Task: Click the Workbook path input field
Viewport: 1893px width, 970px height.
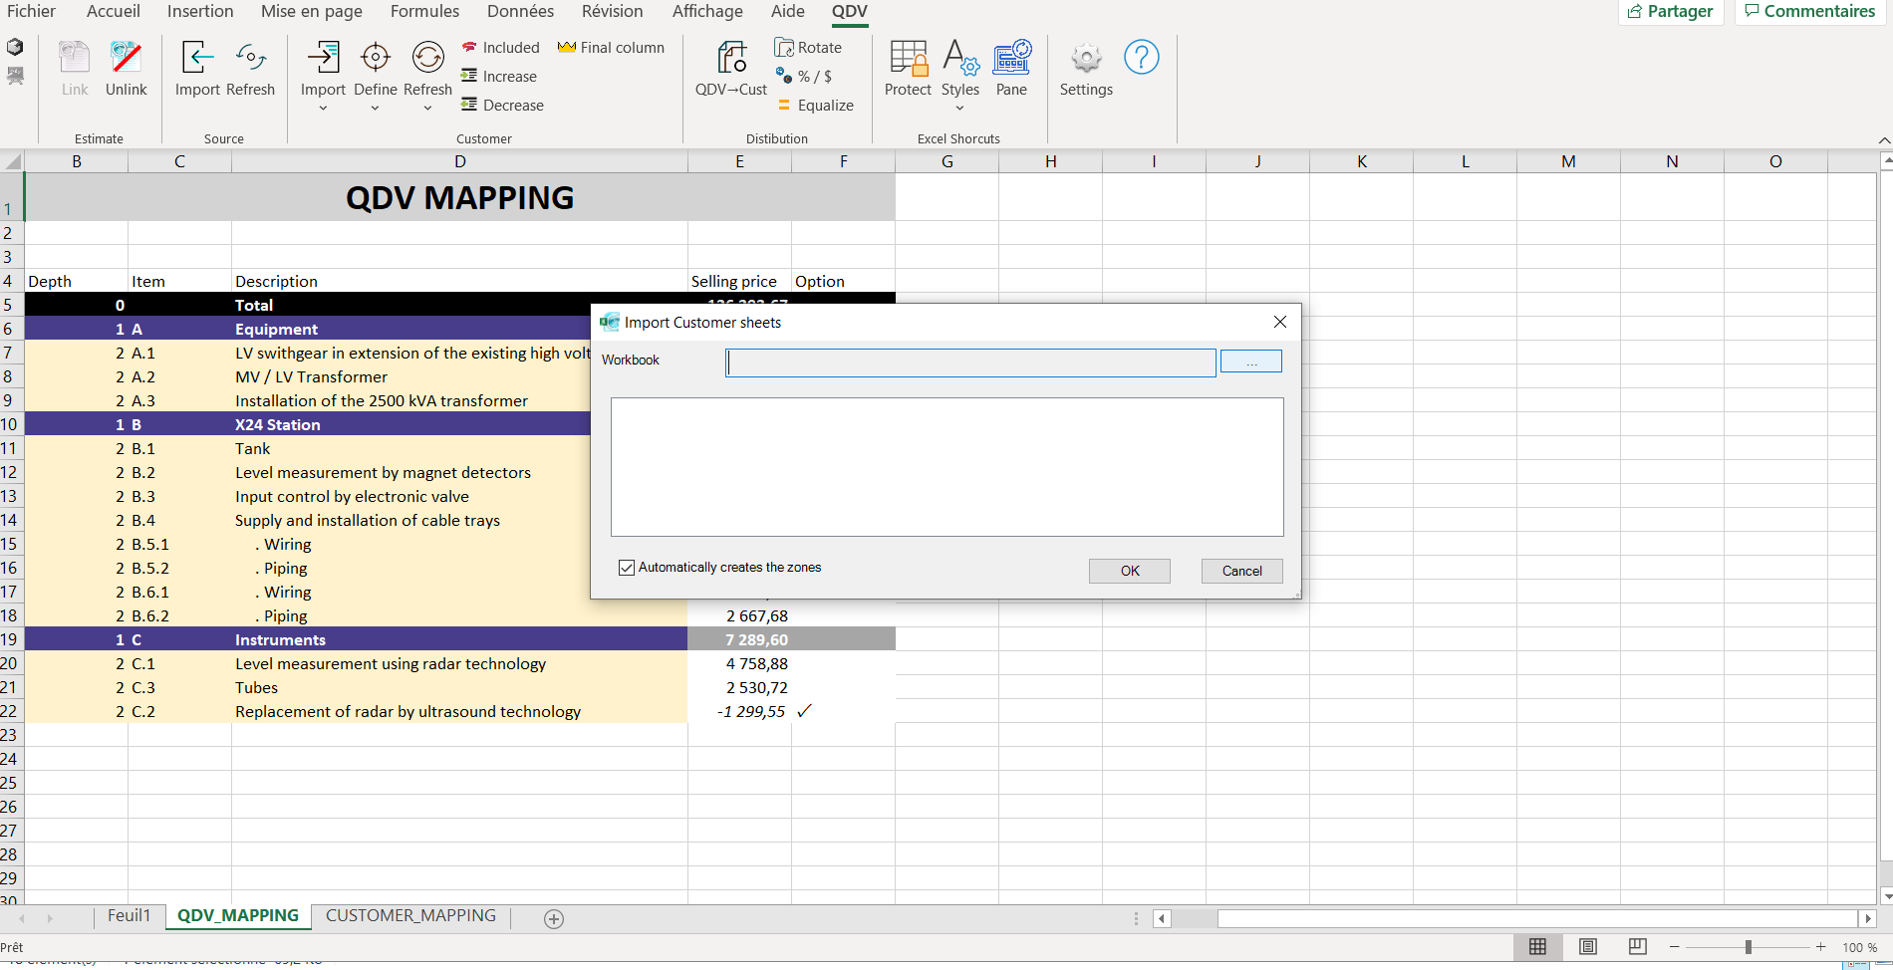Action: pos(970,363)
